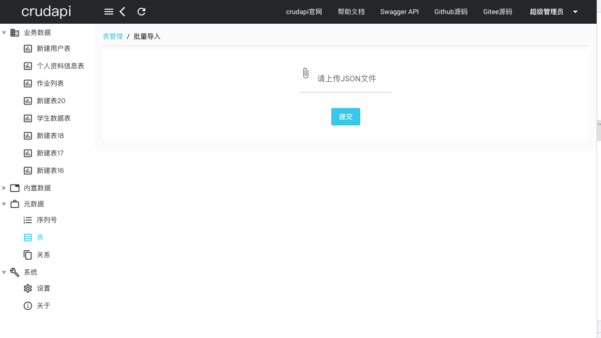Viewport: 601px width, 338px height.
Task: Collapse the 系统 tree group
Action: tap(4, 272)
